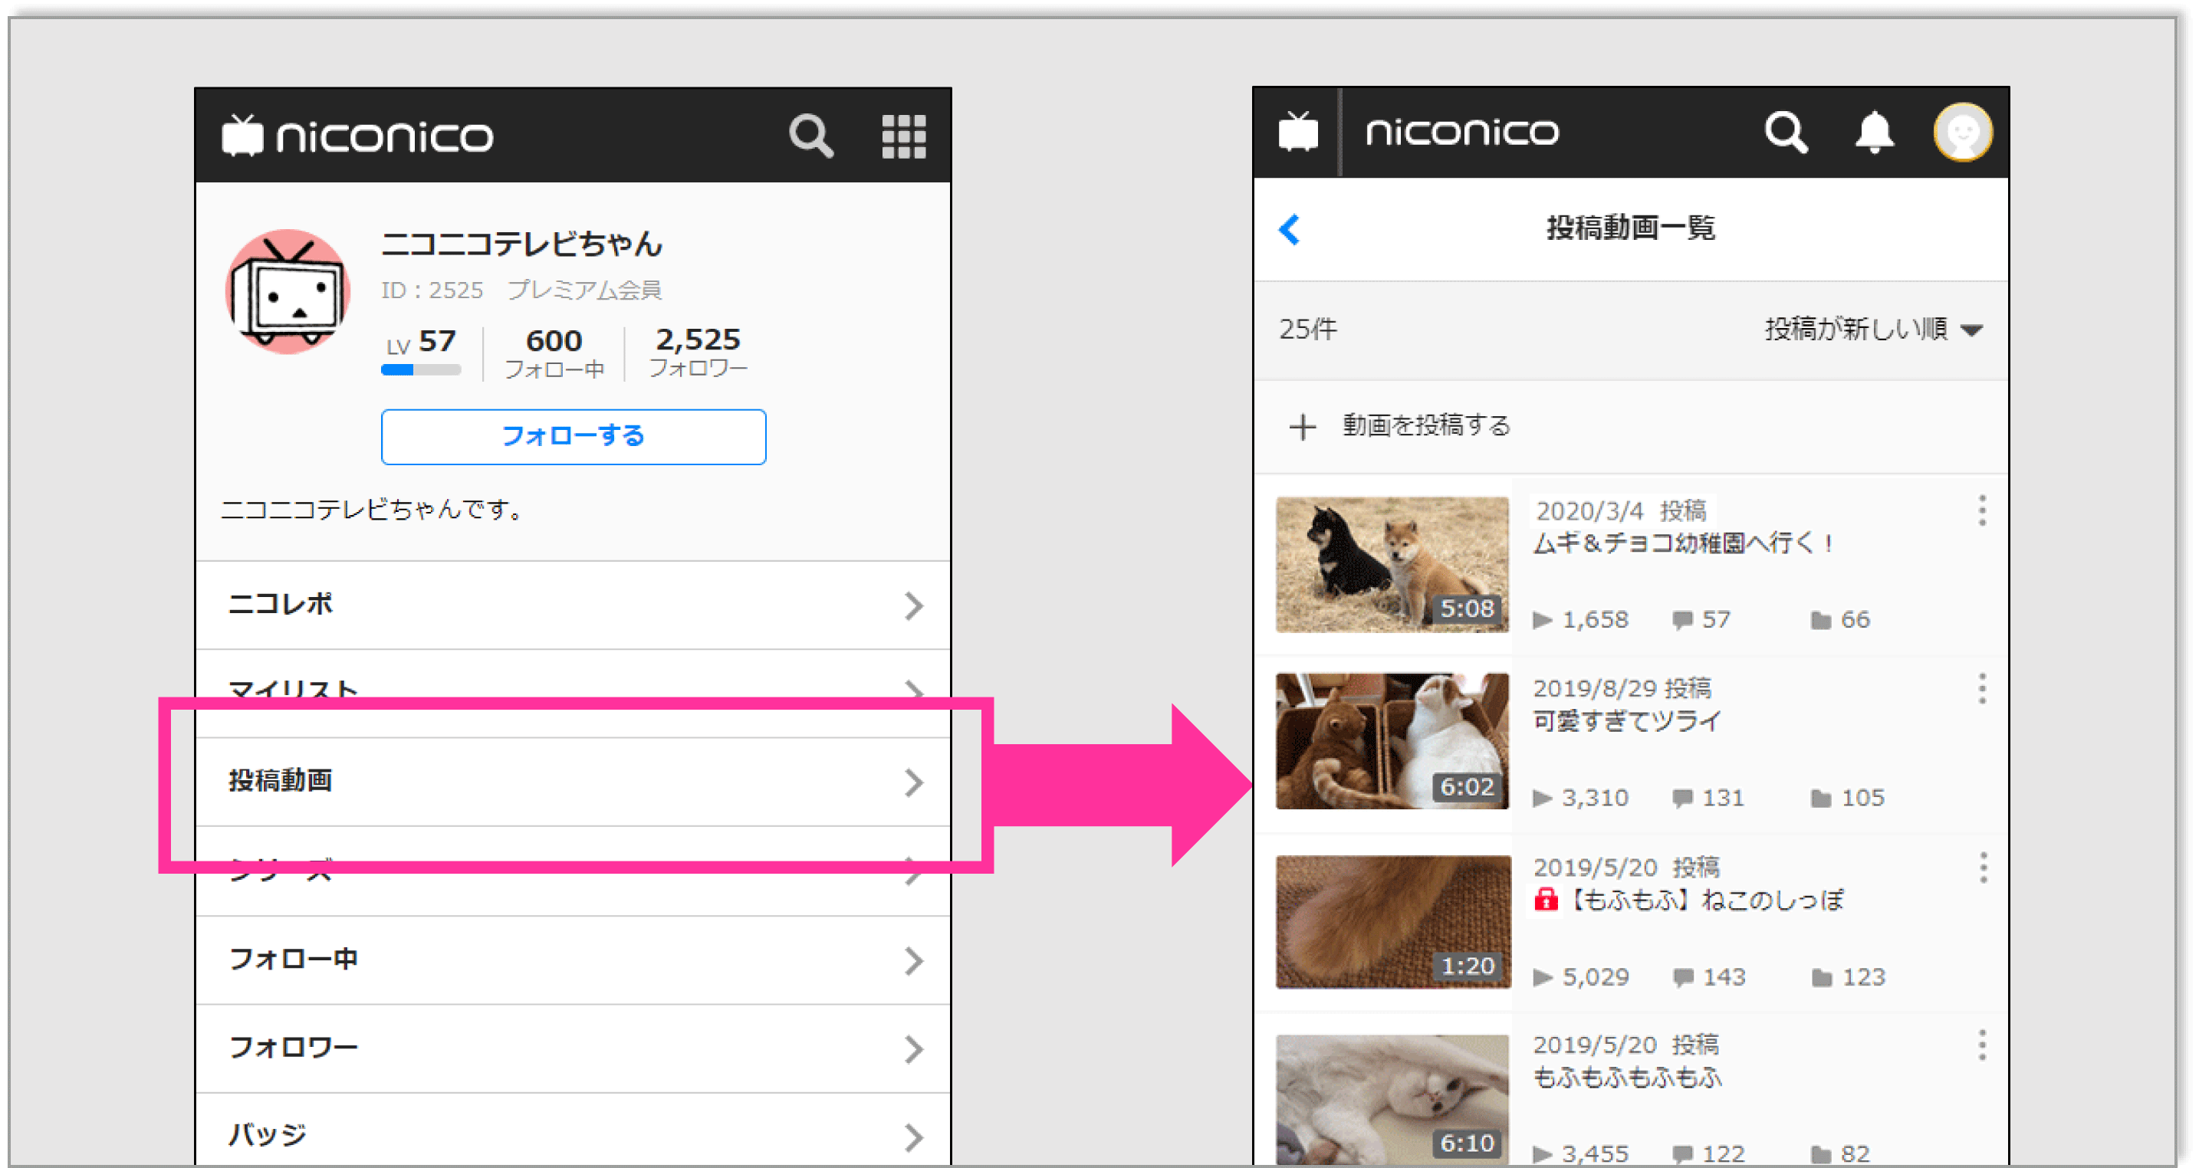Open the バッジ menu row
2199x1168 pixels.
tap(573, 1130)
